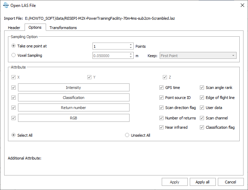Click the application logo icon in title bar
The image size is (248, 190).
pyautogui.click(x=6, y=6)
